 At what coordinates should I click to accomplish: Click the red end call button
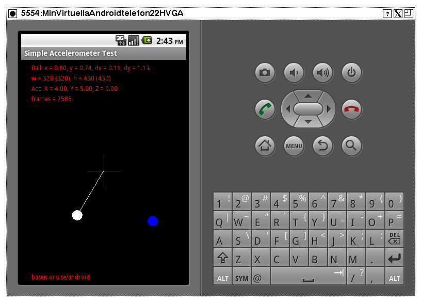352,109
